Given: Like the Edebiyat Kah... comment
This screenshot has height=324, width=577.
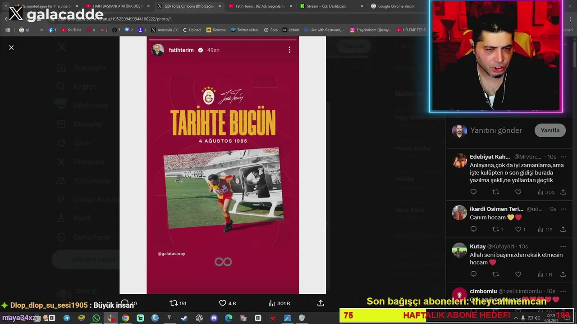Looking at the screenshot, I should [518, 192].
